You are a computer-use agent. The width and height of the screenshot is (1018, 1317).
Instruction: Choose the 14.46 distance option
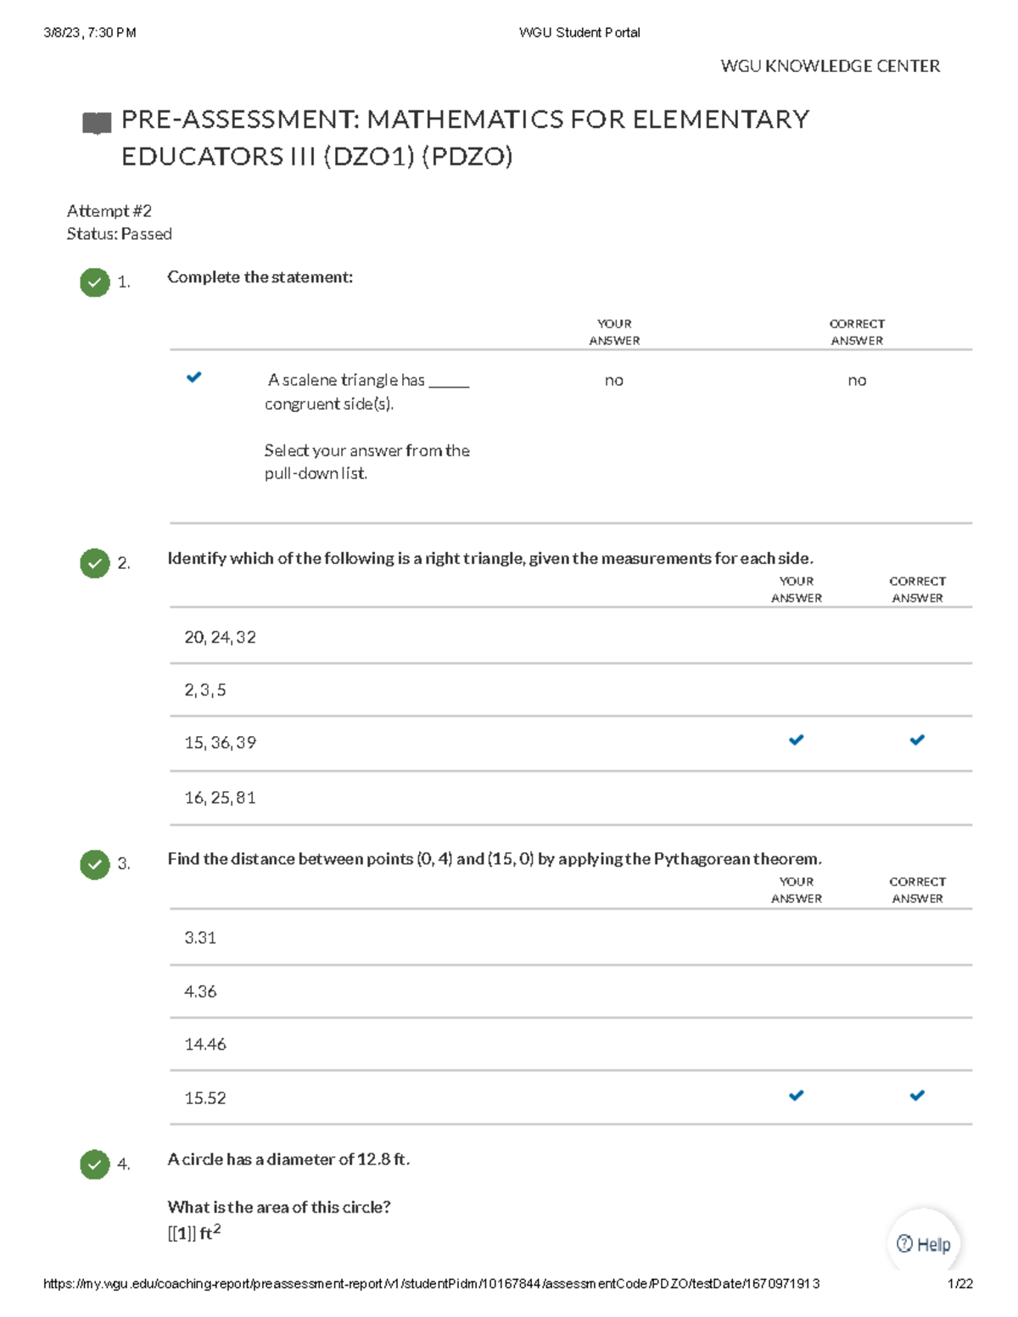click(205, 1045)
